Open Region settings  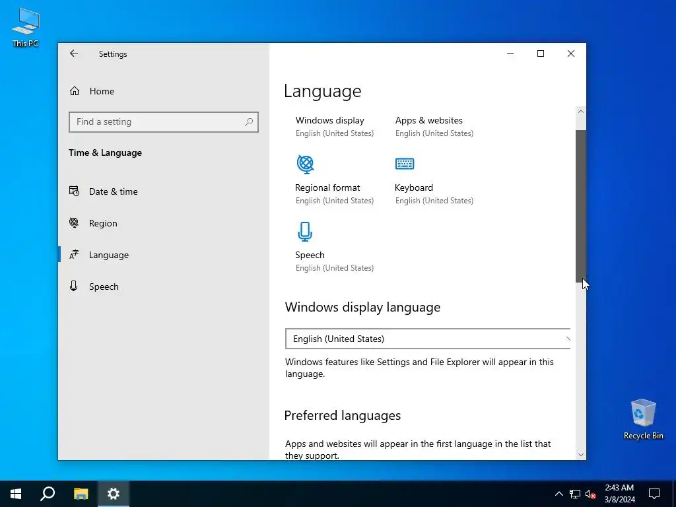click(x=102, y=223)
